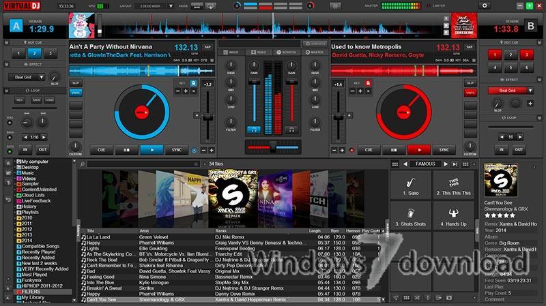This screenshot has width=546, height=306.
Task: Click deck B loop OUT button
Action: click(x=519, y=149)
